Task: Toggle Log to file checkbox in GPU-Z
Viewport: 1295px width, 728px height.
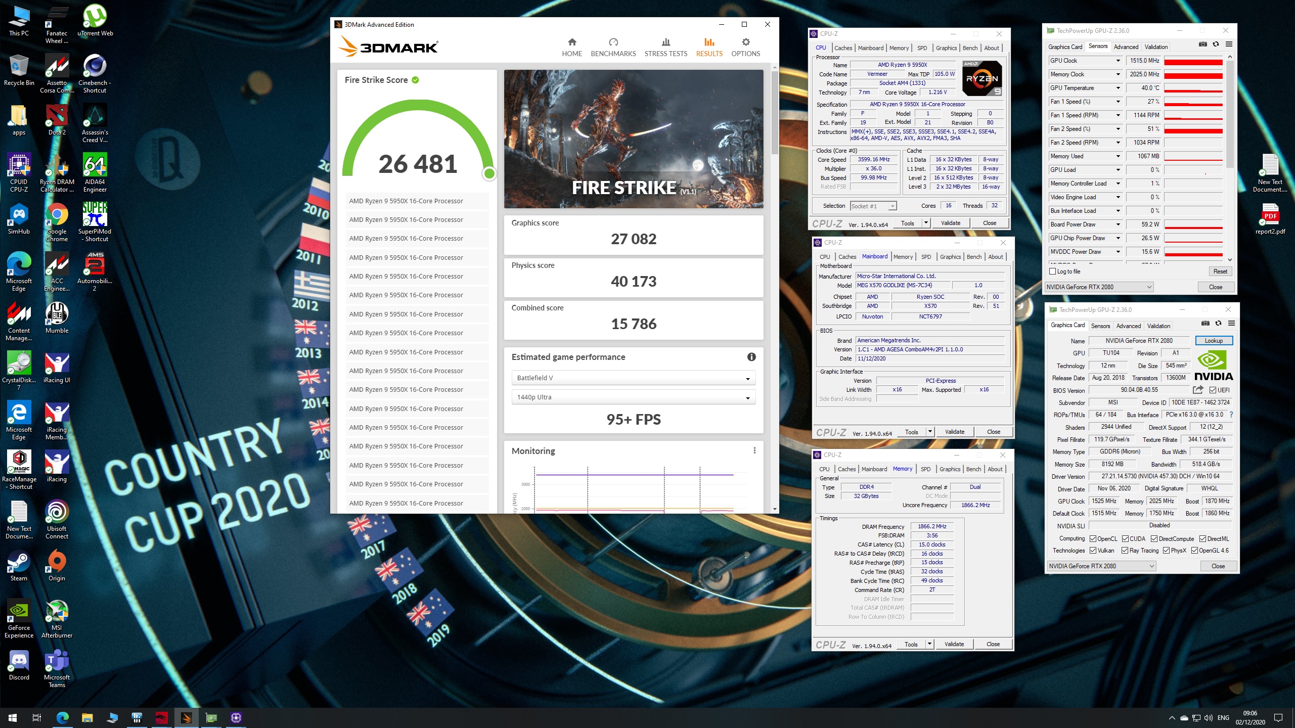Action: (1053, 271)
